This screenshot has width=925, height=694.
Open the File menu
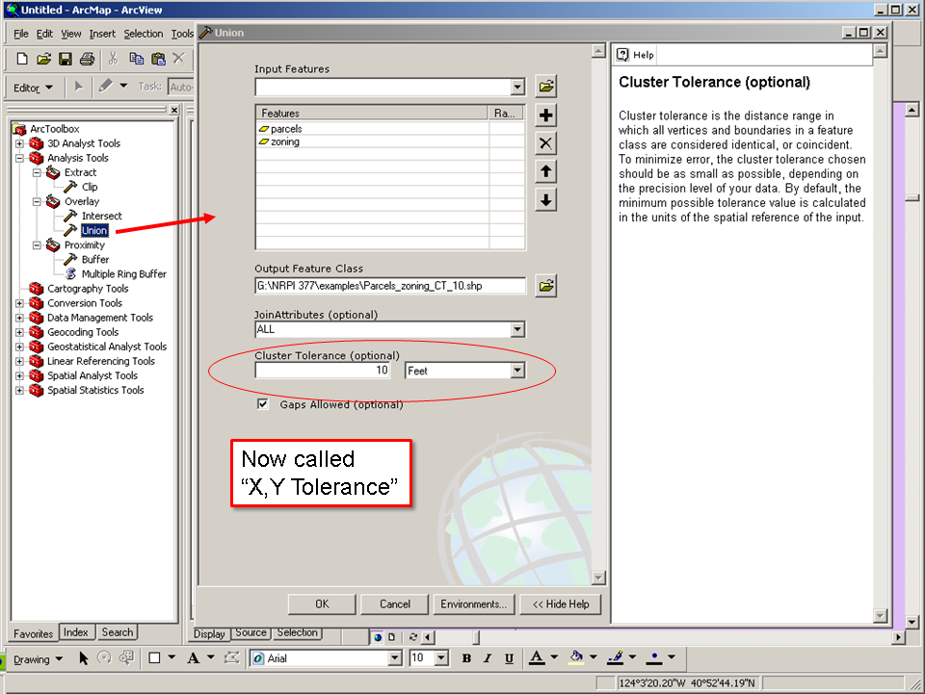coord(20,34)
